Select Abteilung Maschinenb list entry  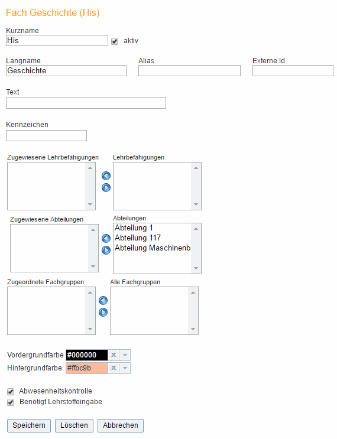point(153,248)
